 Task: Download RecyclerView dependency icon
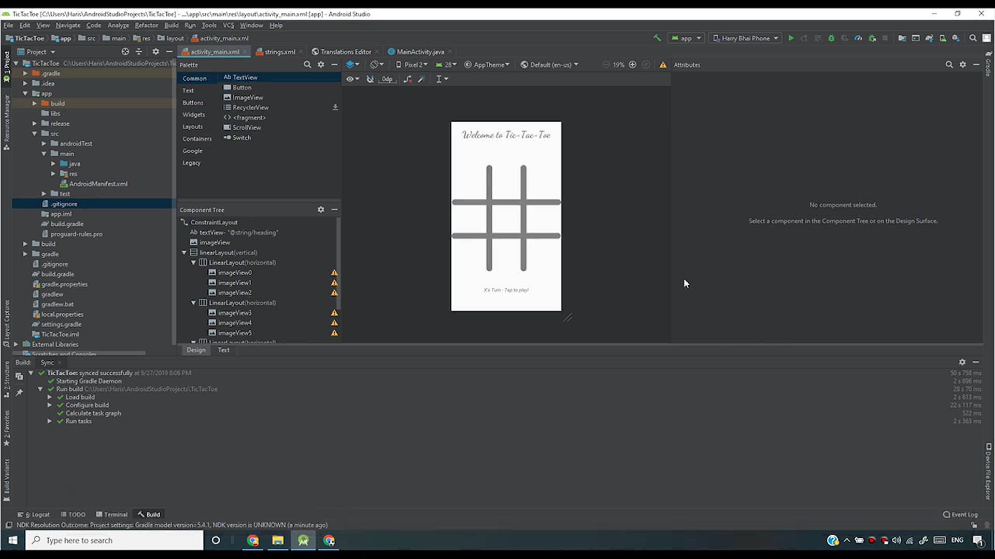point(335,107)
